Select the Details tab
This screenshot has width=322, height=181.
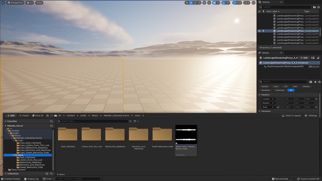(265, 53)
